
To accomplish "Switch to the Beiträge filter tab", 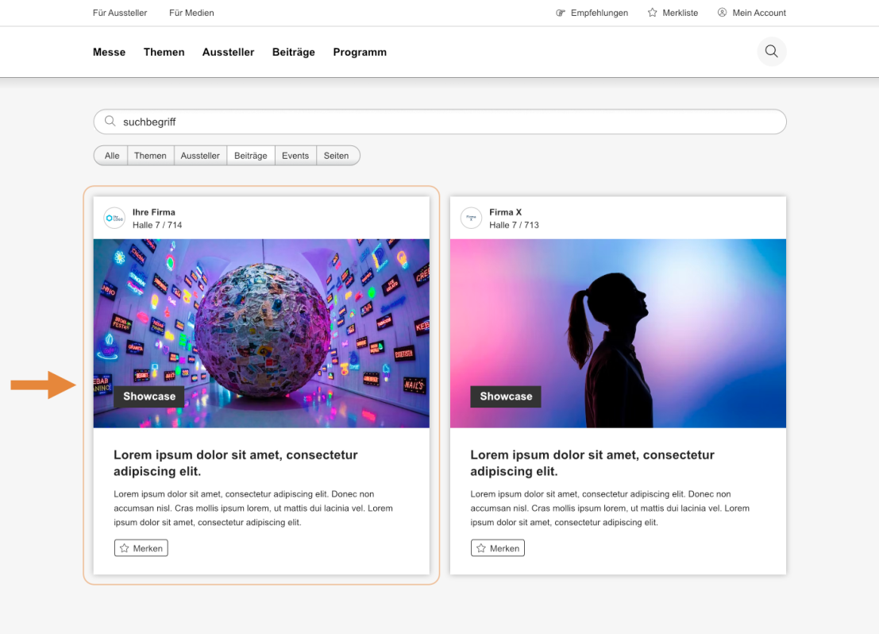I will click(x=250, y=155).
